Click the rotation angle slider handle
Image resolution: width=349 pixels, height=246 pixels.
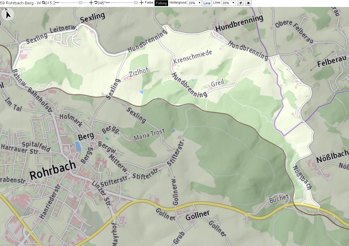click(136, 3)
